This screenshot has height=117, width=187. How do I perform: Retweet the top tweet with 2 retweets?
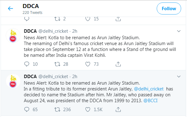(57, 19)
